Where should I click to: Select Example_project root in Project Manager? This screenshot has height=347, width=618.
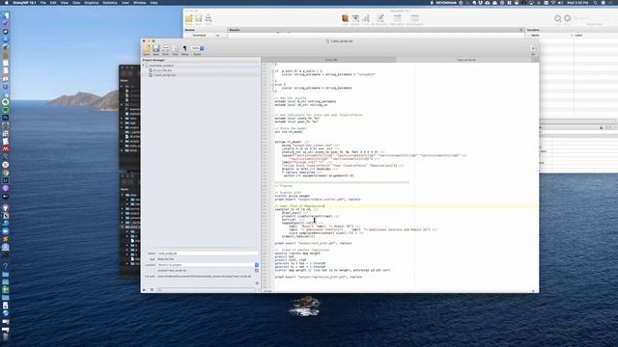pyautogui.click(x=161, y=66)
